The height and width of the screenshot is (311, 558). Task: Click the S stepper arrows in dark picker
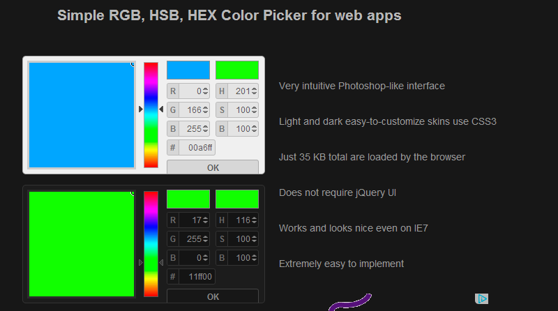pos(255,238)
